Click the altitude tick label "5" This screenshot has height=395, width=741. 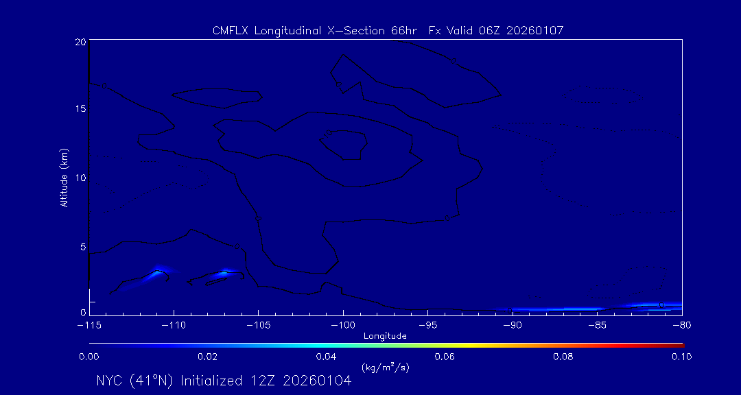(83, 247)
